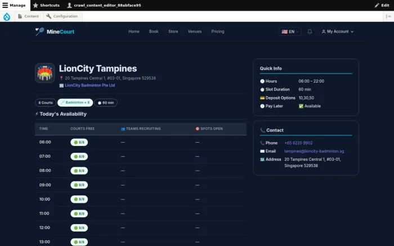Screen dimensions: 394x246
Task: Click the 06:00 – 22:00 hours value
Action: click(x=311, y=81)
